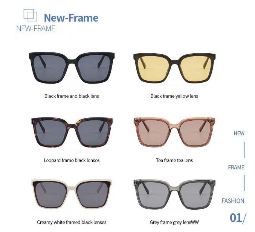Open the 'Grey frame grey lensWW' label
Viewport: 255px width, 232px height.
click(x=174, y=222)
